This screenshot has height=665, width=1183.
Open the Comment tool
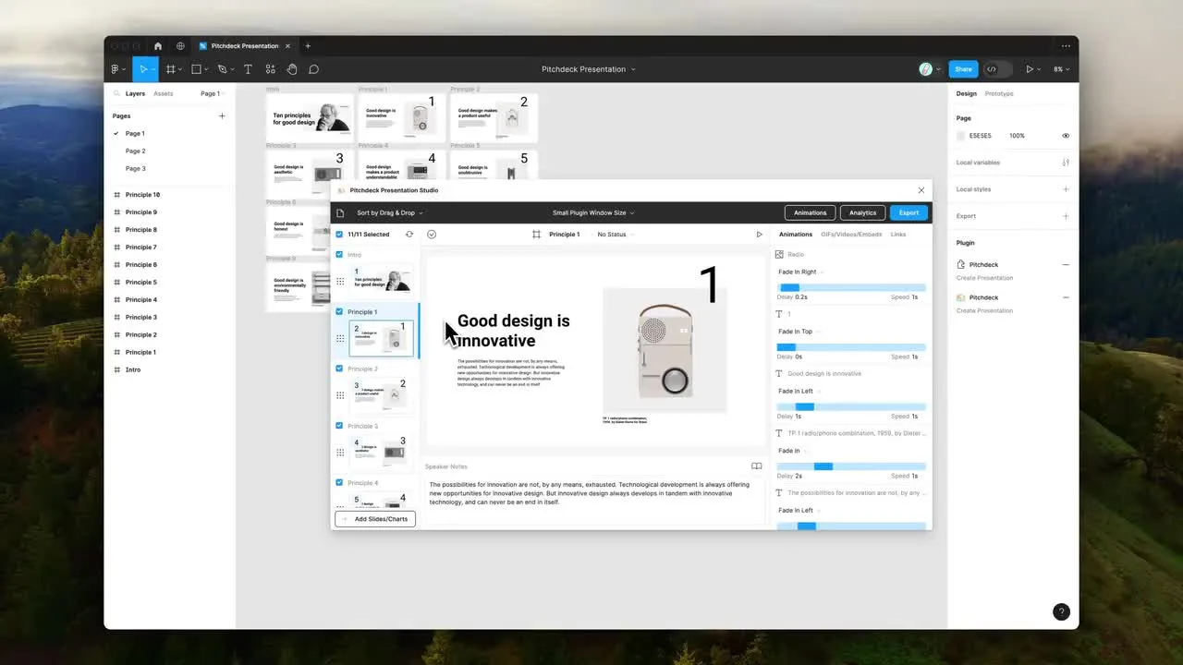tap(314, 69)
